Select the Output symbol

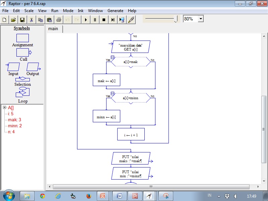point(33,67)
